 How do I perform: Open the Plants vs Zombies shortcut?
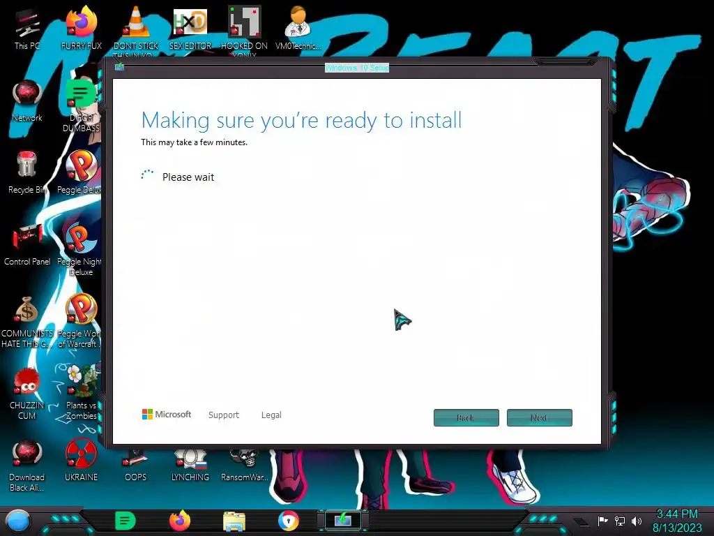81,393
